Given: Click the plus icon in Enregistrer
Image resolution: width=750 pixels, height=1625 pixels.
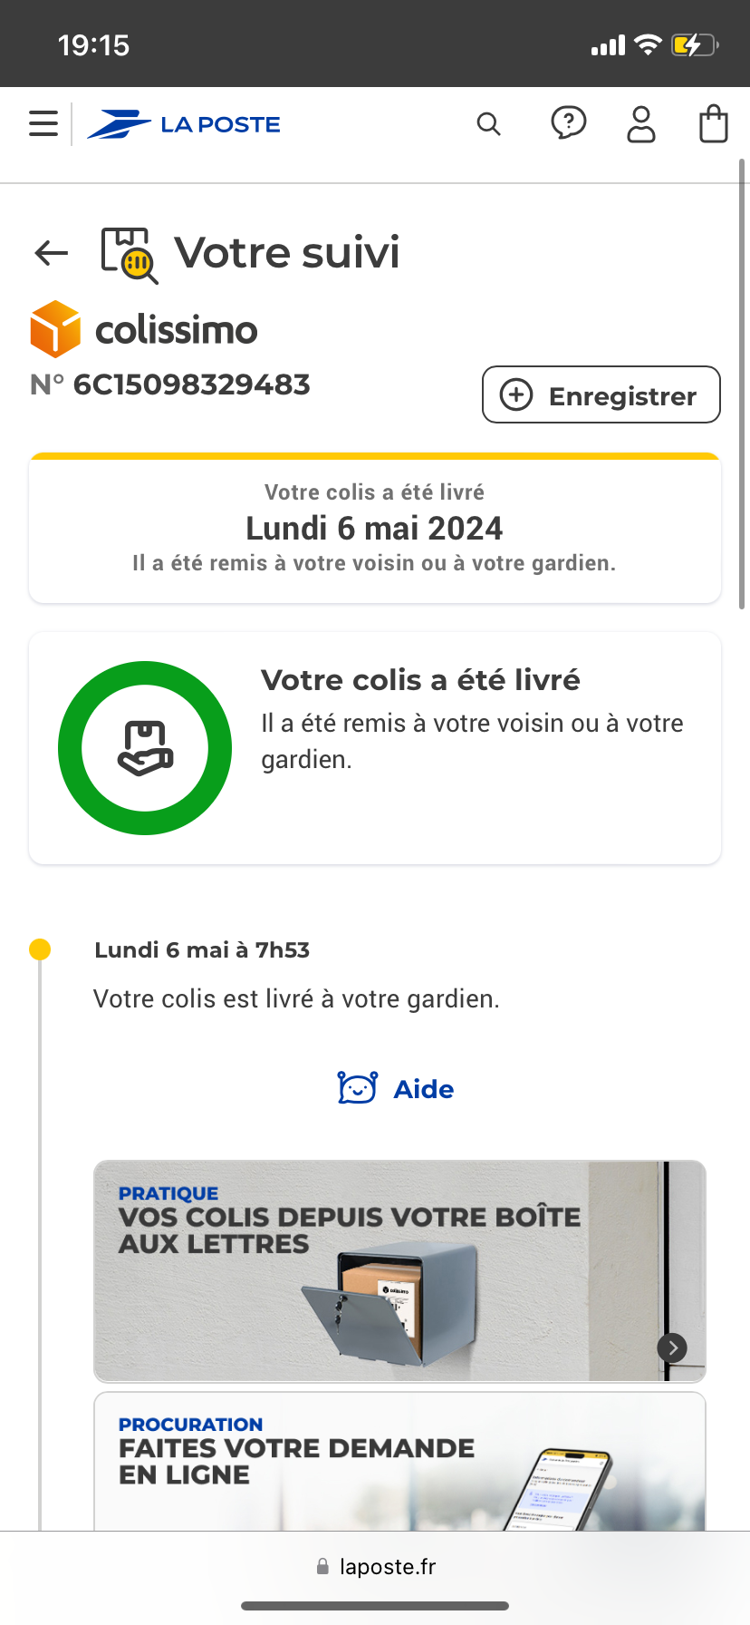Looking at the screenshot, I should click(516, 395).
